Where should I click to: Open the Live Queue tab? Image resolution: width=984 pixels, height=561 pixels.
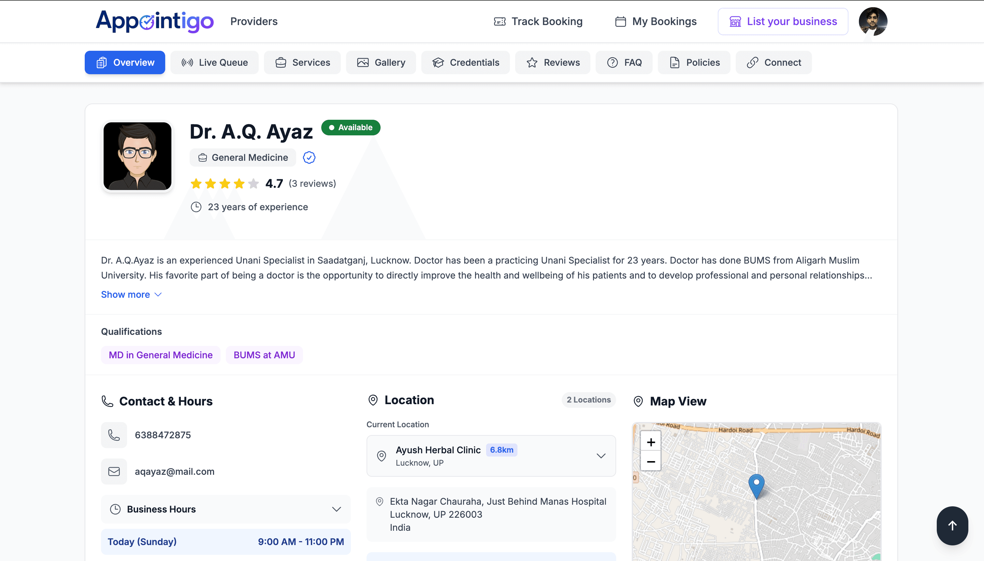[214, 62]
